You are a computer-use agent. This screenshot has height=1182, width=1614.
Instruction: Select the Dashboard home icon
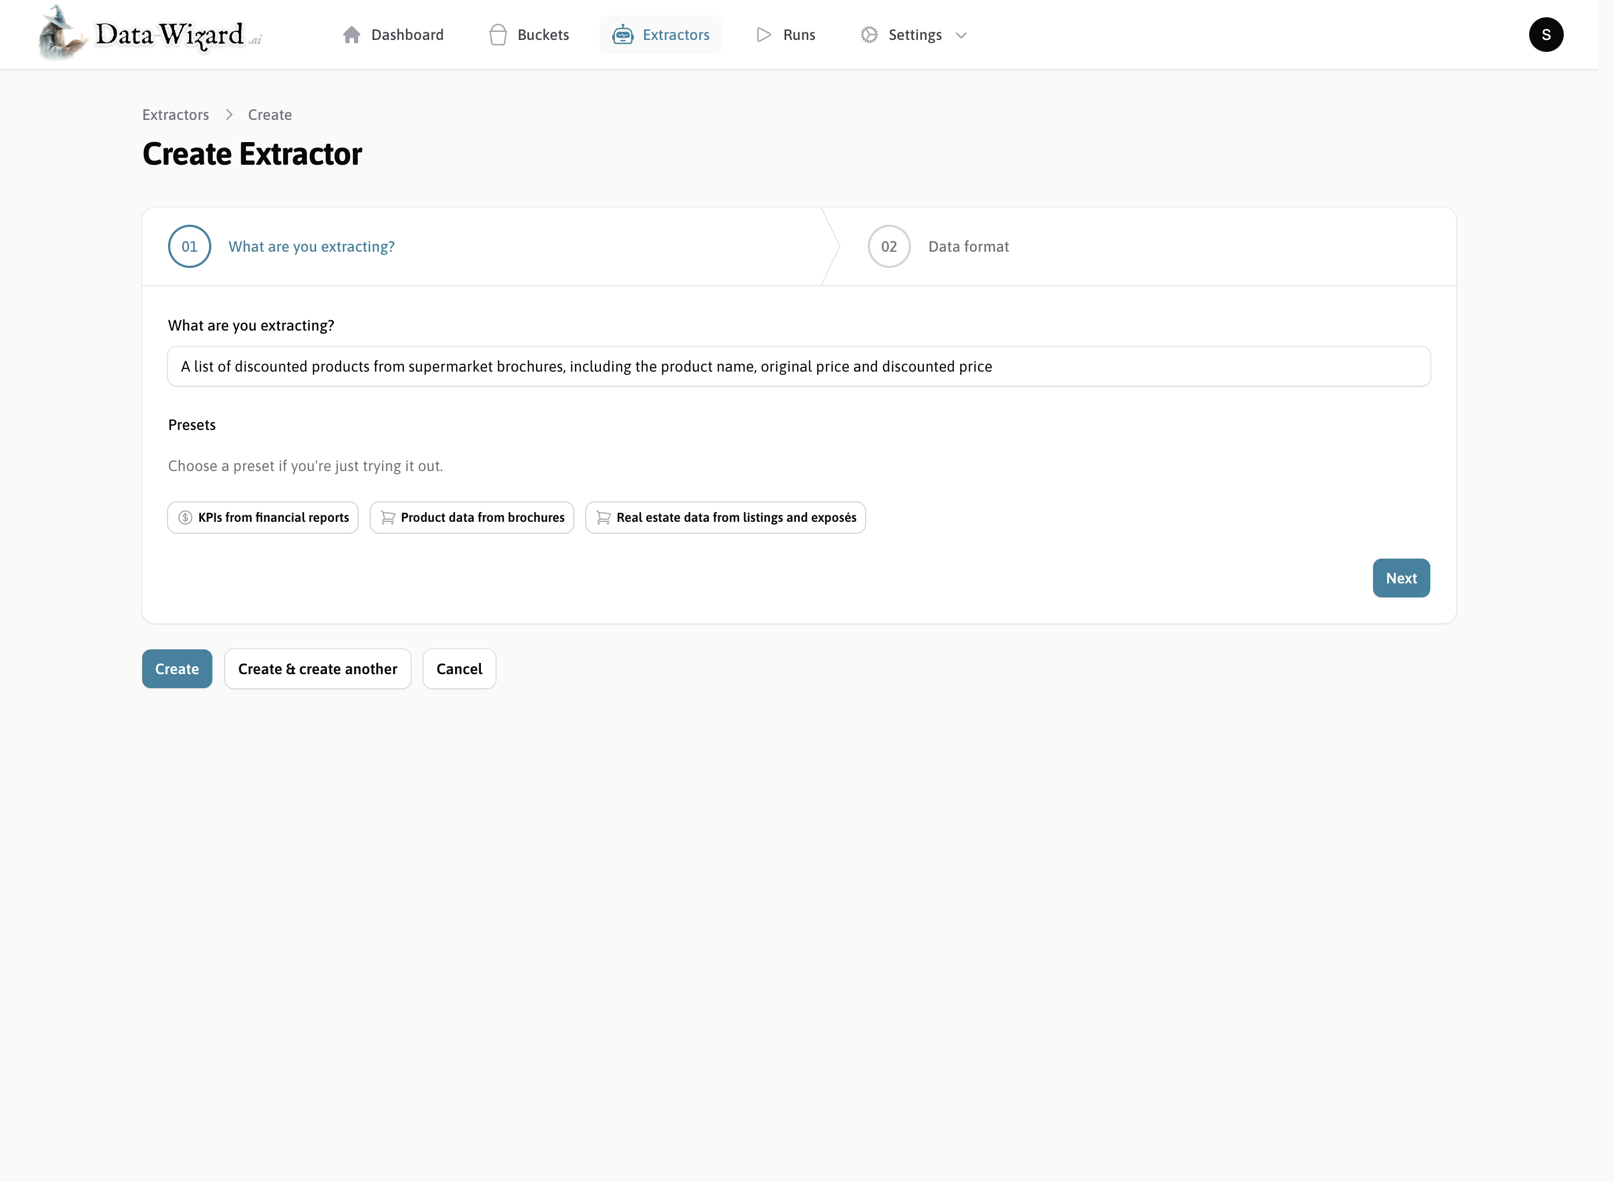tap(351, 35)
